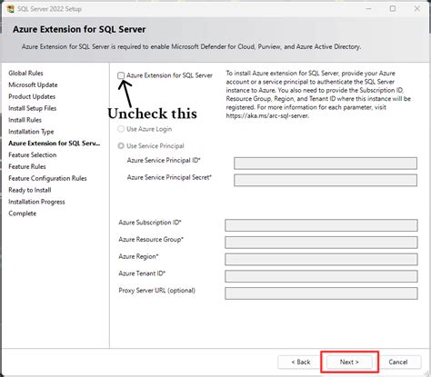Select Feature Rules step in sidebar
The image size is (431, 377).
[x=27, y=166]
